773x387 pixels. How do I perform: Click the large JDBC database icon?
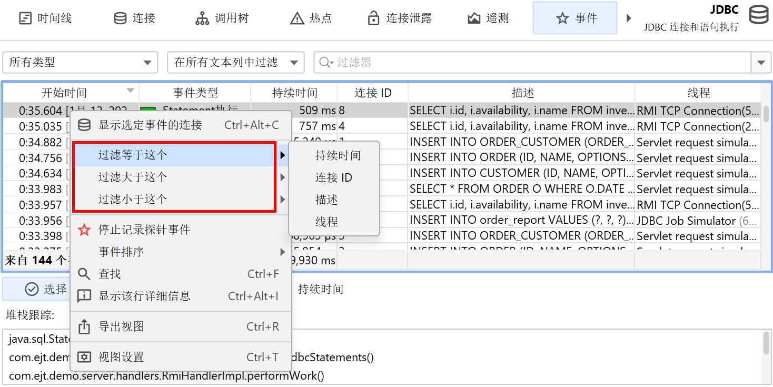tap(758, 15)
